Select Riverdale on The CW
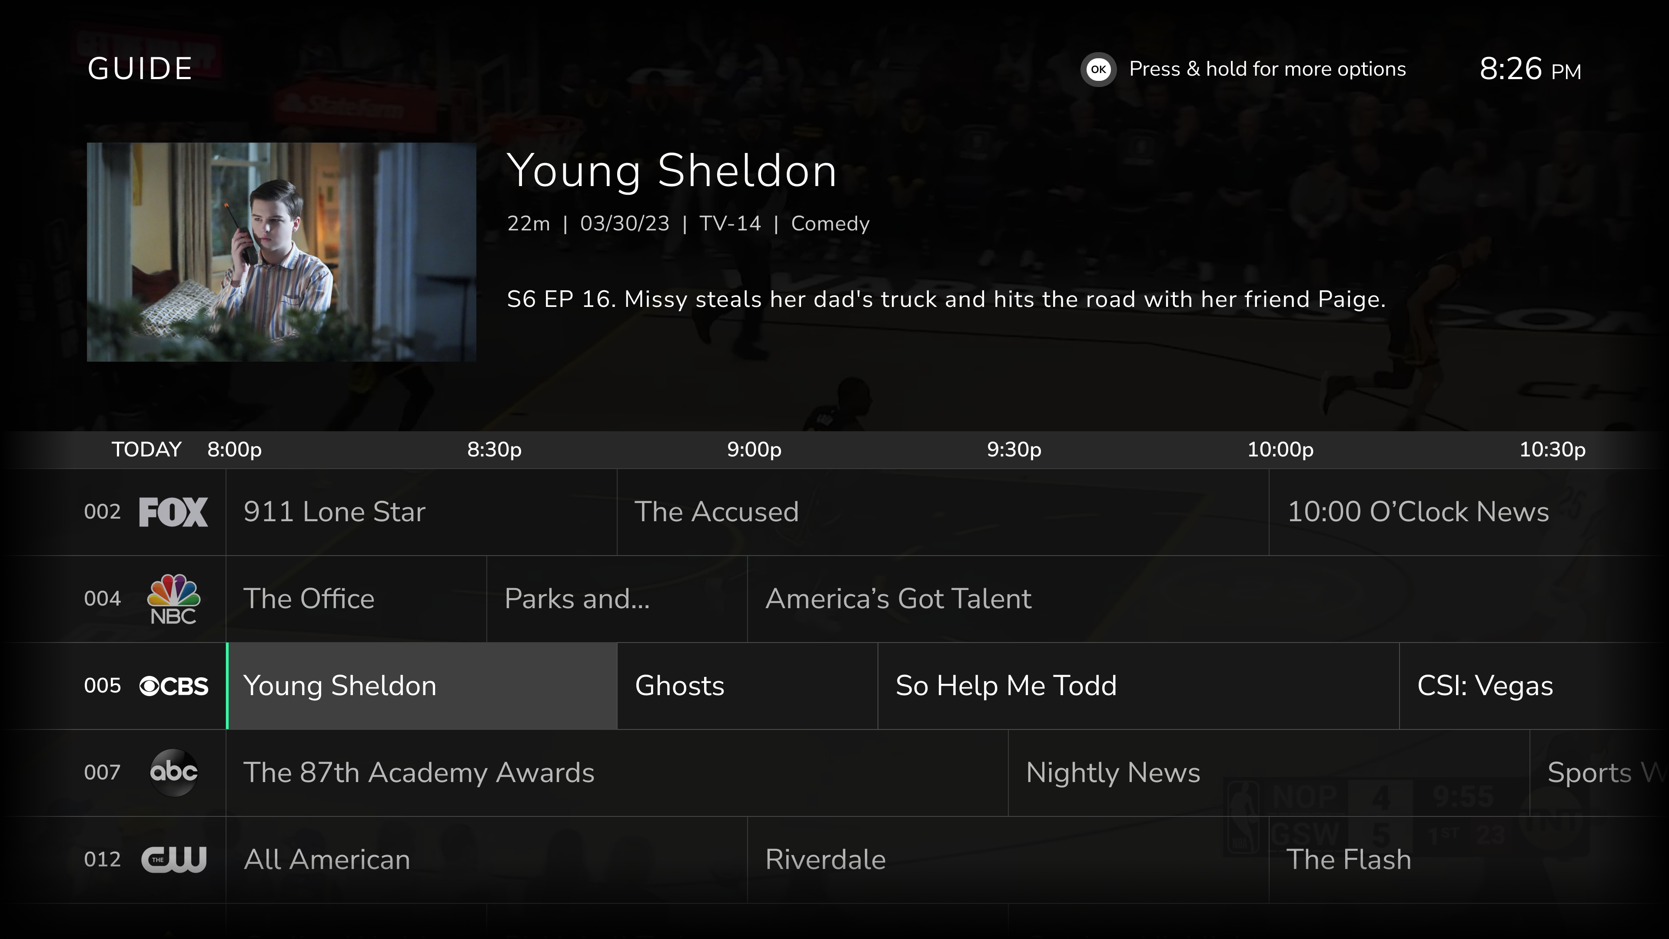 pyautogui.click(x=1007, y=859)
